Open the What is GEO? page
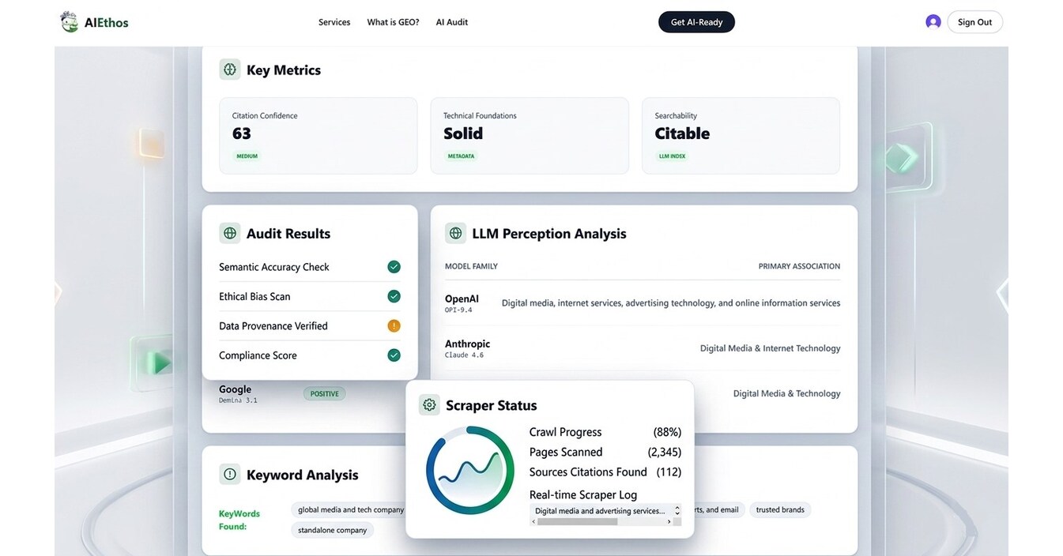Image resolution: width=1063 pixels, height=556 pixels. (x=393, y=22)
